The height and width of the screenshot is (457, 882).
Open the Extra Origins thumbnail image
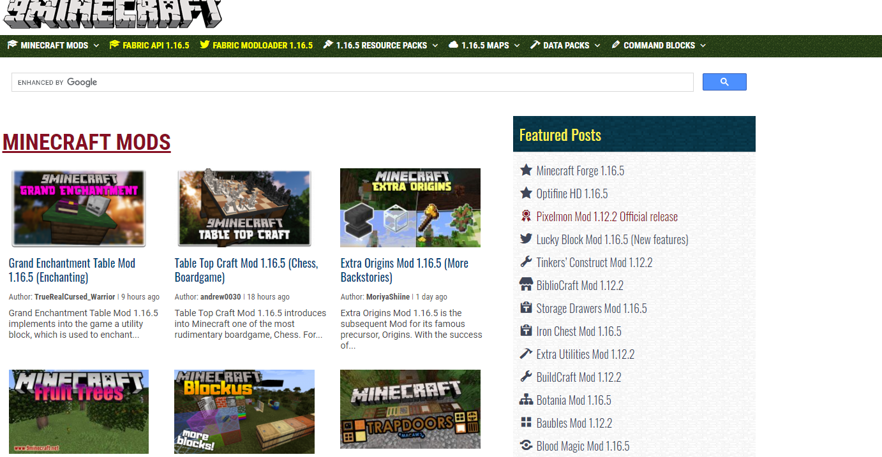pyautogui.click(x=410, y=208)
